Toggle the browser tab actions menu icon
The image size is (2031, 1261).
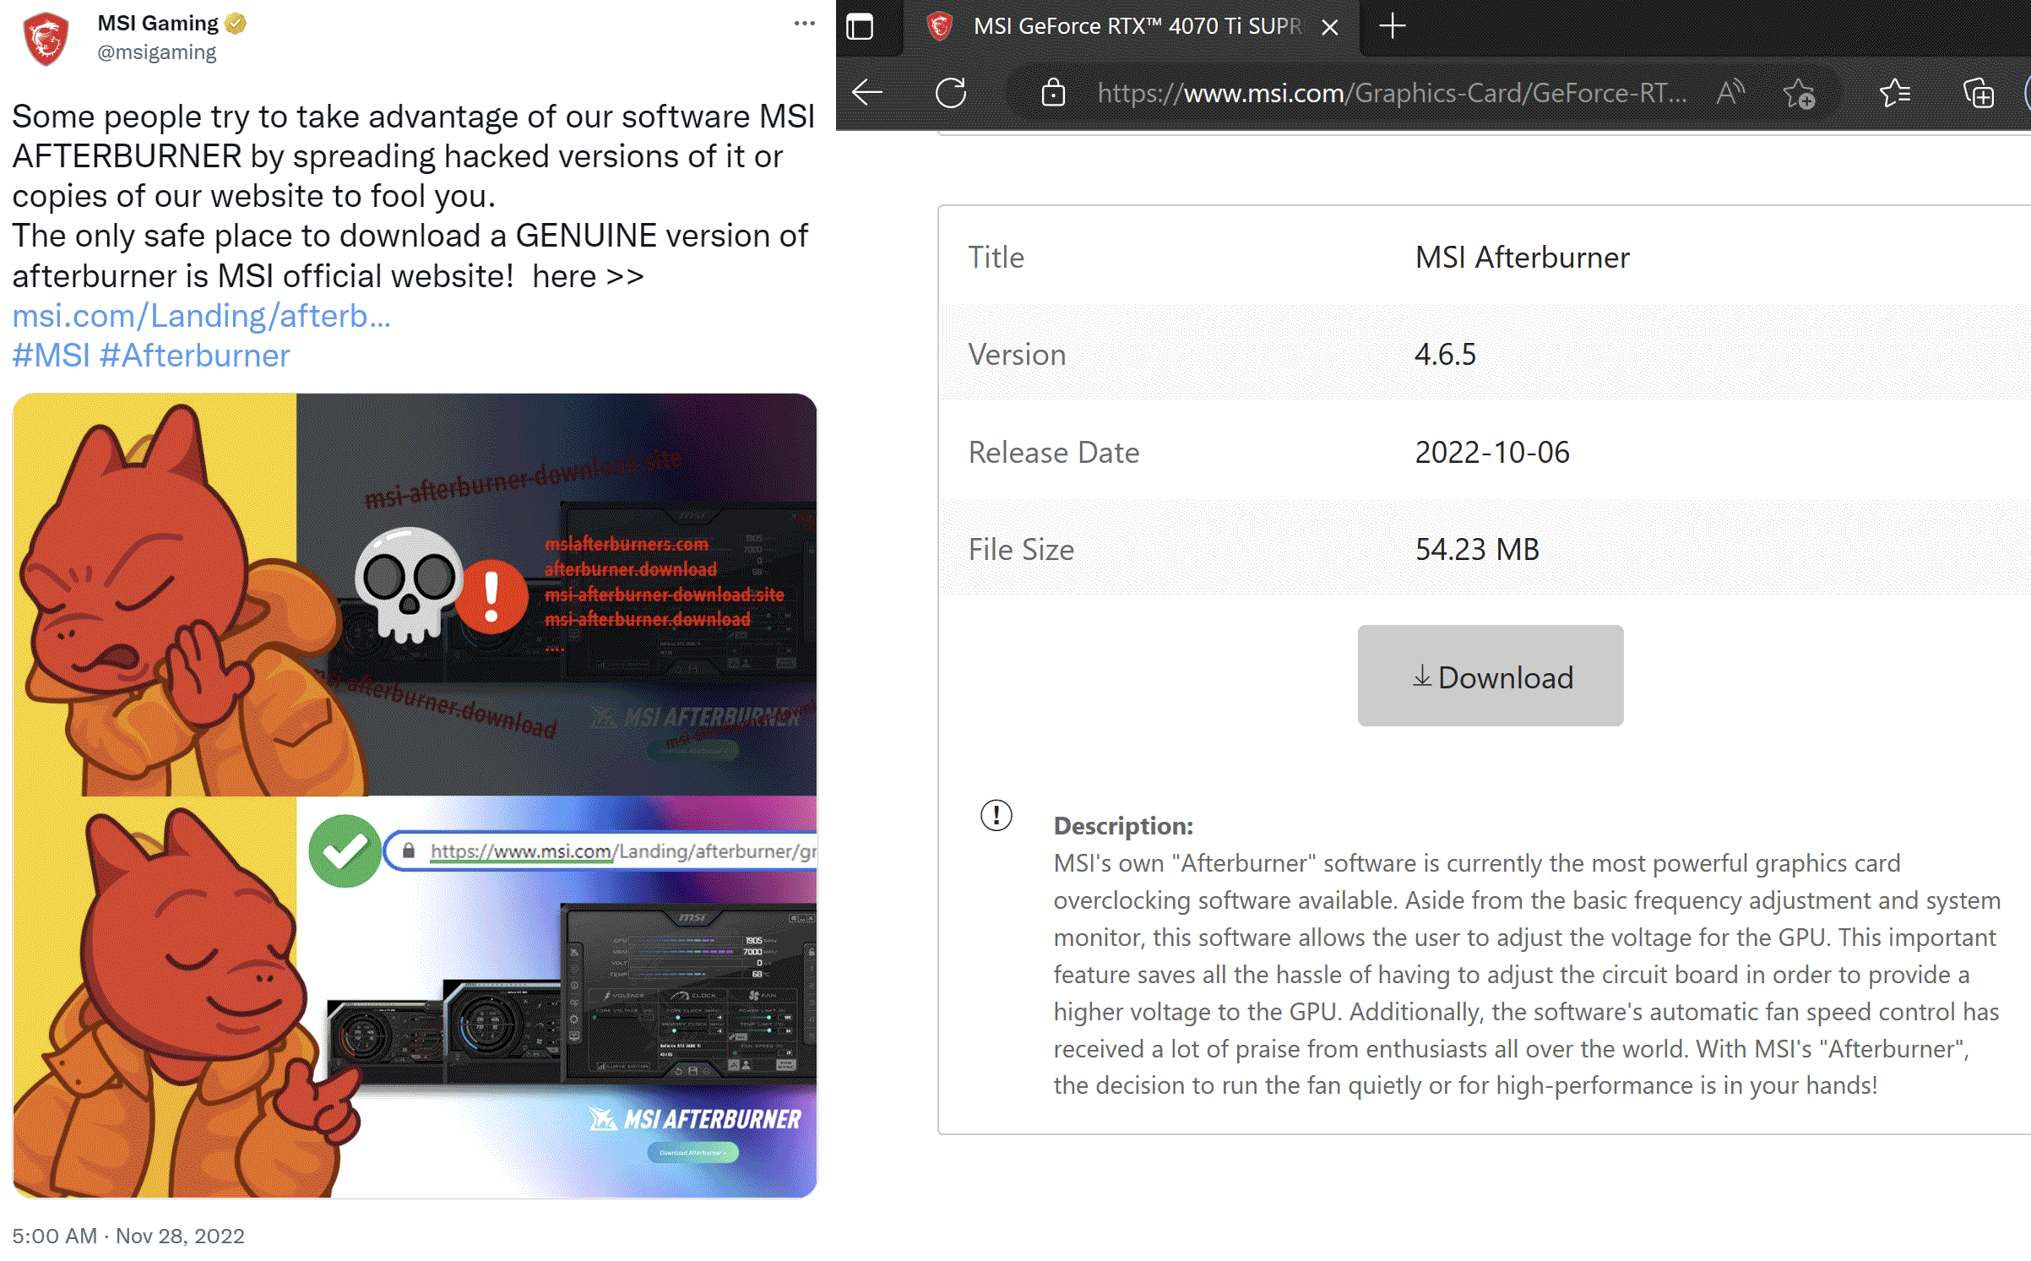point(860,26)
